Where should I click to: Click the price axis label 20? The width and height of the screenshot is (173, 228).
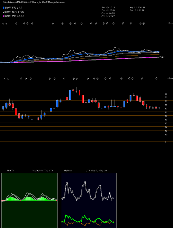166,97
